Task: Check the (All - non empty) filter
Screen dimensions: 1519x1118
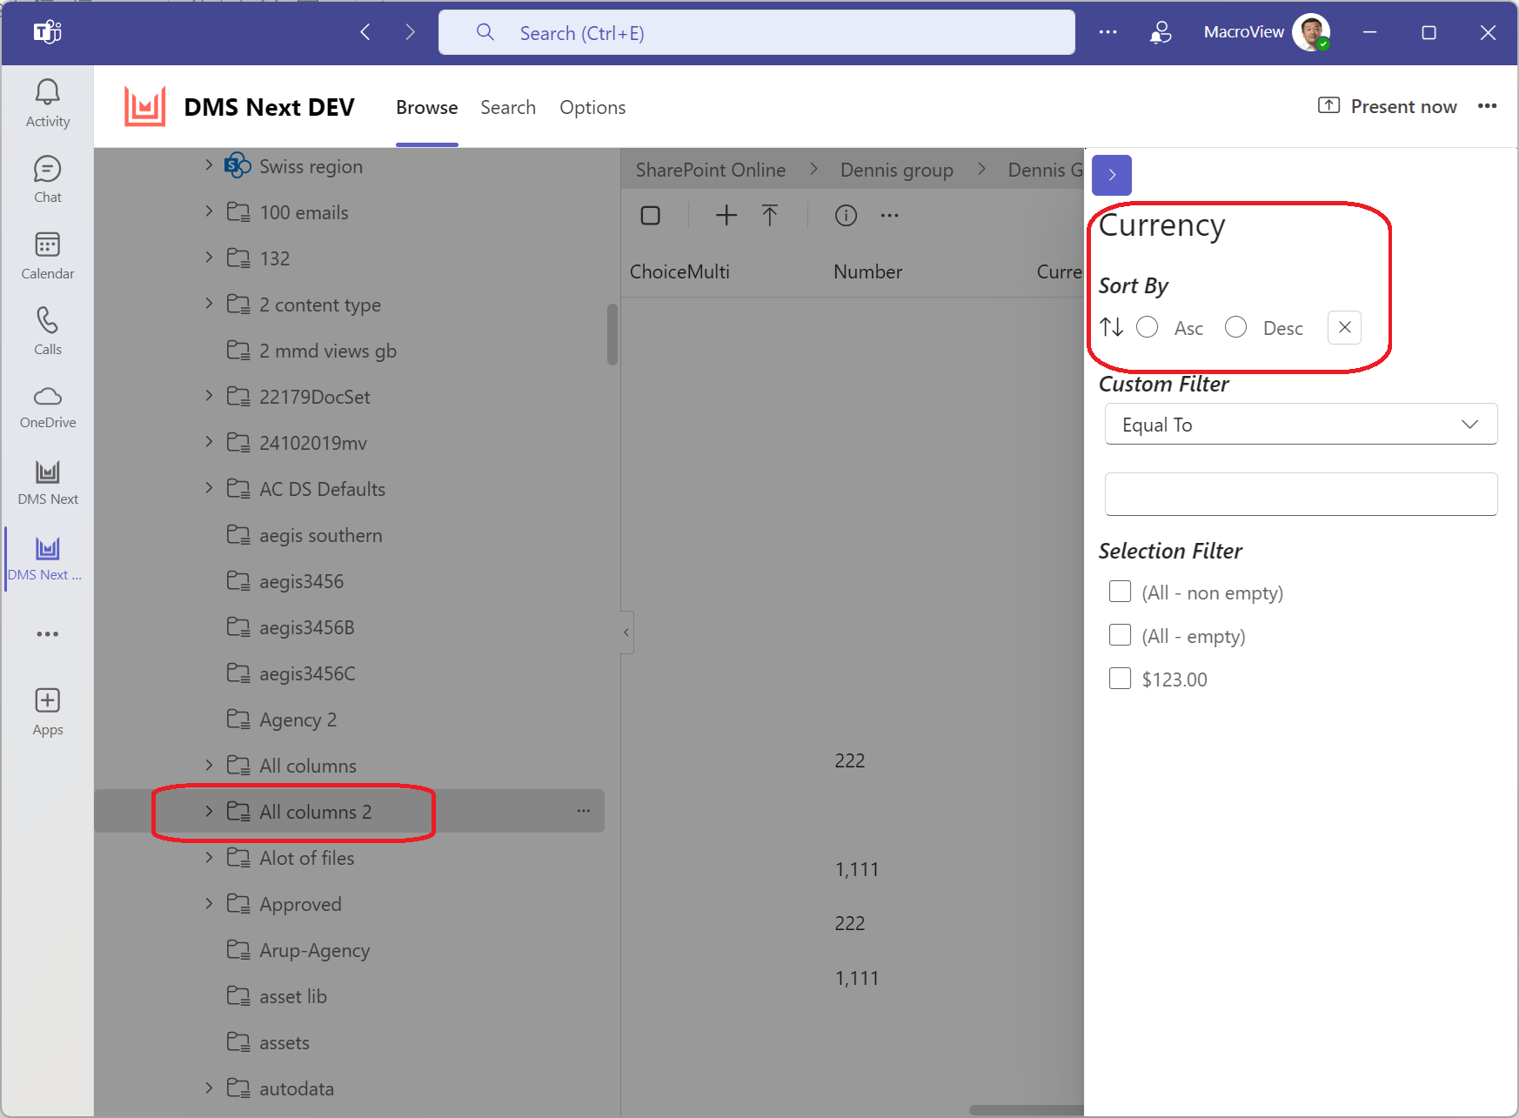Action: 1120,592
